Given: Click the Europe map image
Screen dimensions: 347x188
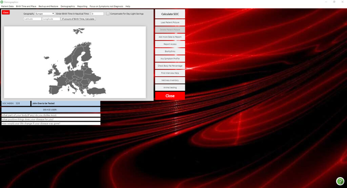Looking at the screenshot, I should pos(75,62).
